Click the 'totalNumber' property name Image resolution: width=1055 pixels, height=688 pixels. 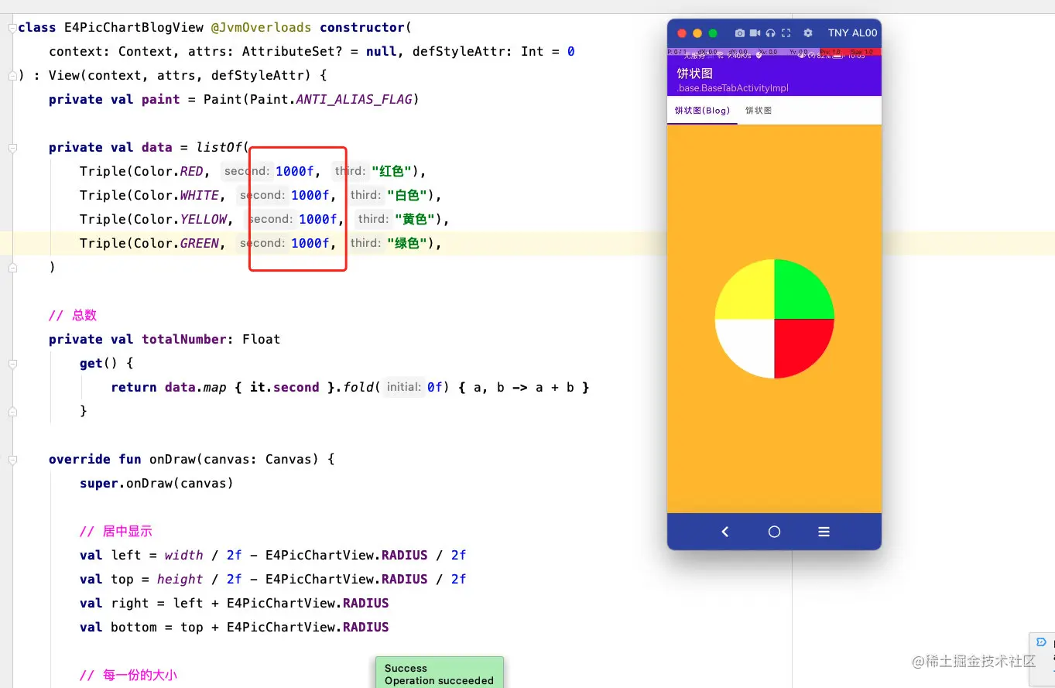[183, 340]
